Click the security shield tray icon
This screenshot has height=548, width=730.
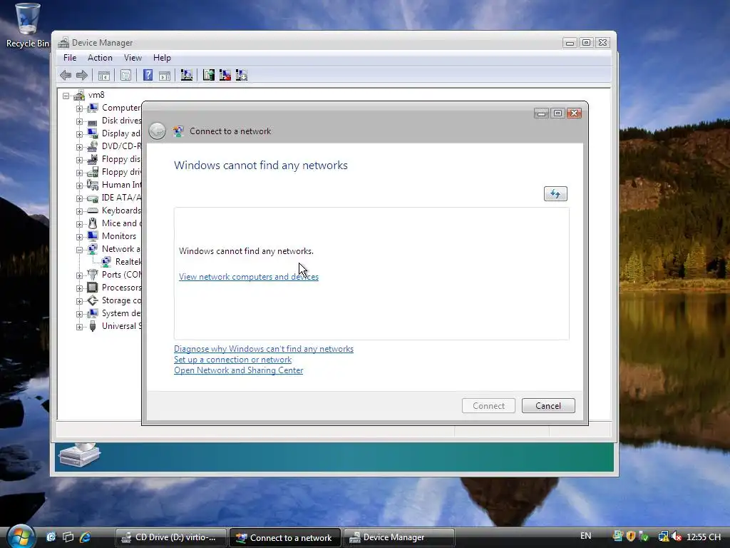point(631,537)
